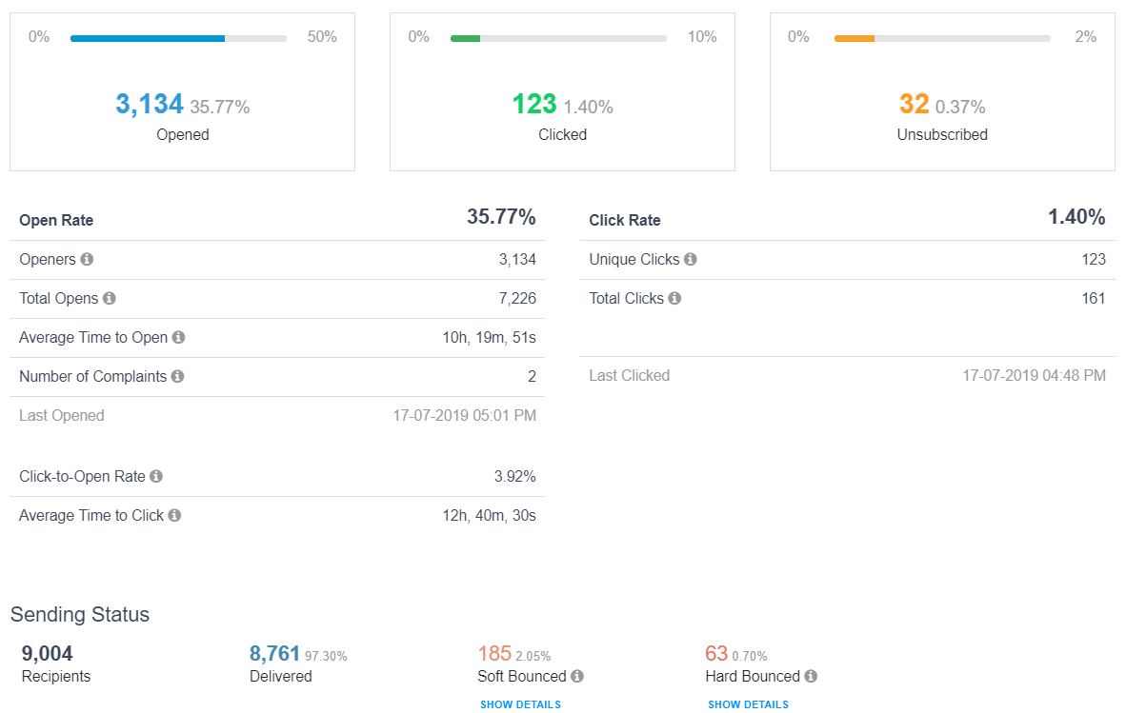The width and height of the screenshot is (1126, 713).
Task: Show details under Hard Bounced
Action: point(748,704)
